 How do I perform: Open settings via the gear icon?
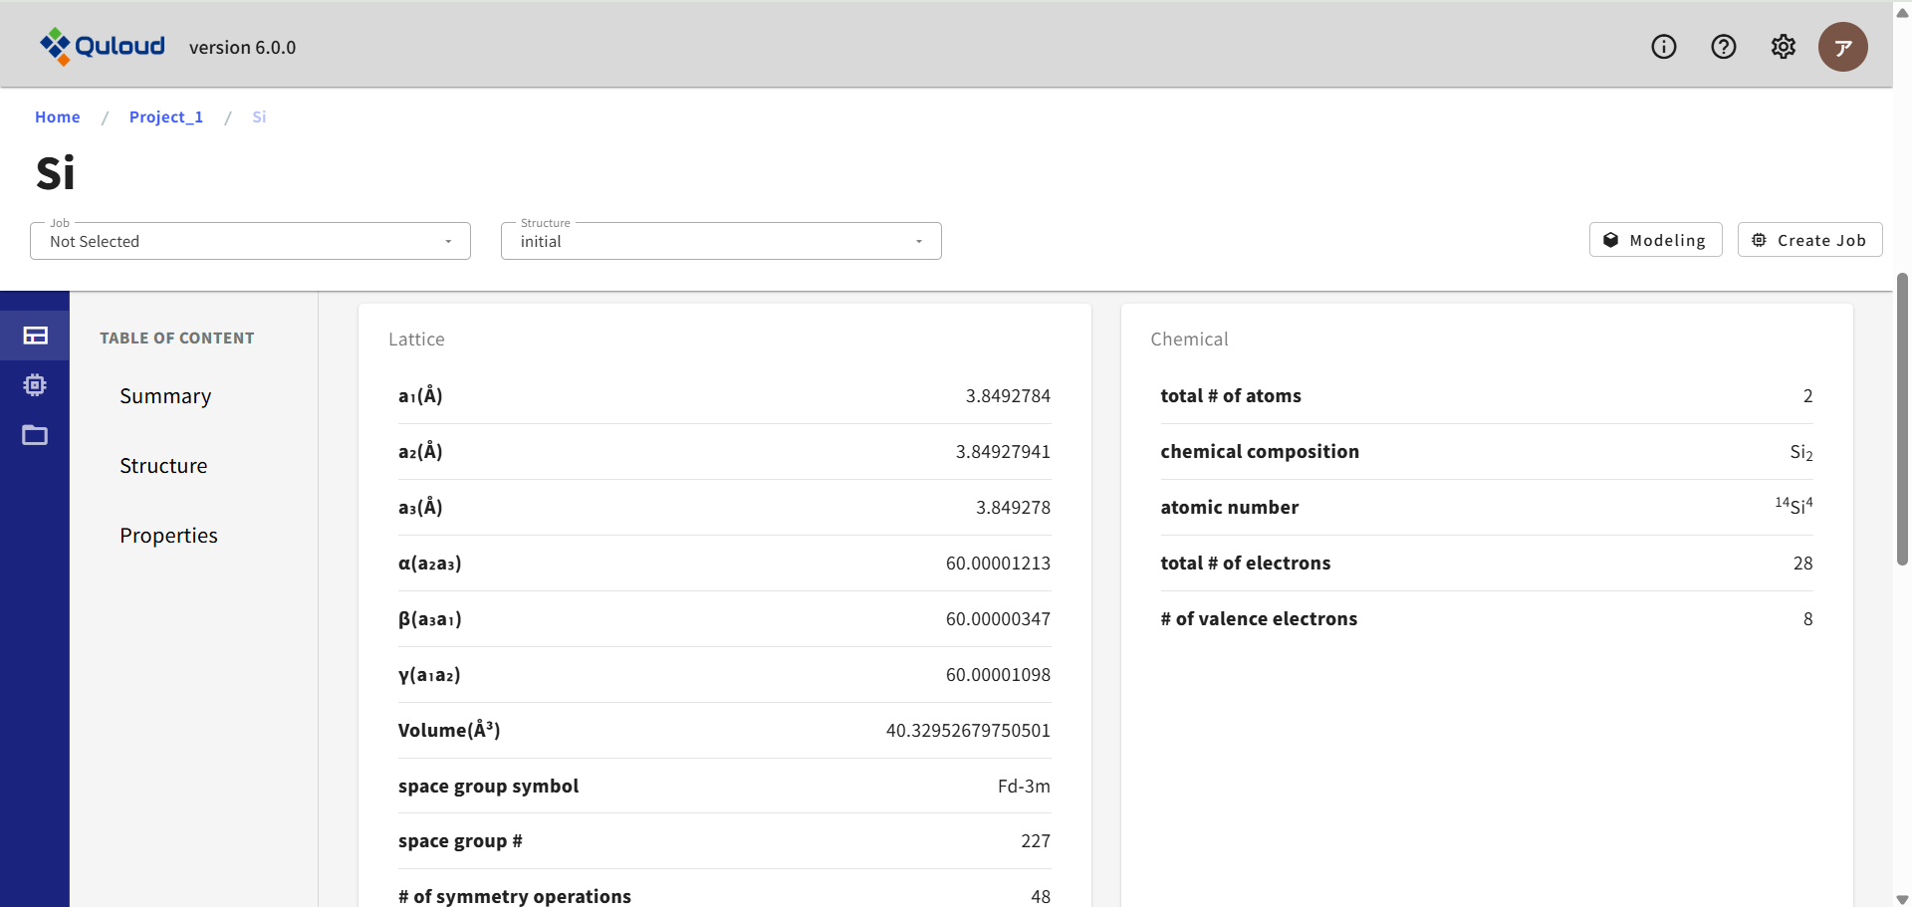tap(1783, 47)
